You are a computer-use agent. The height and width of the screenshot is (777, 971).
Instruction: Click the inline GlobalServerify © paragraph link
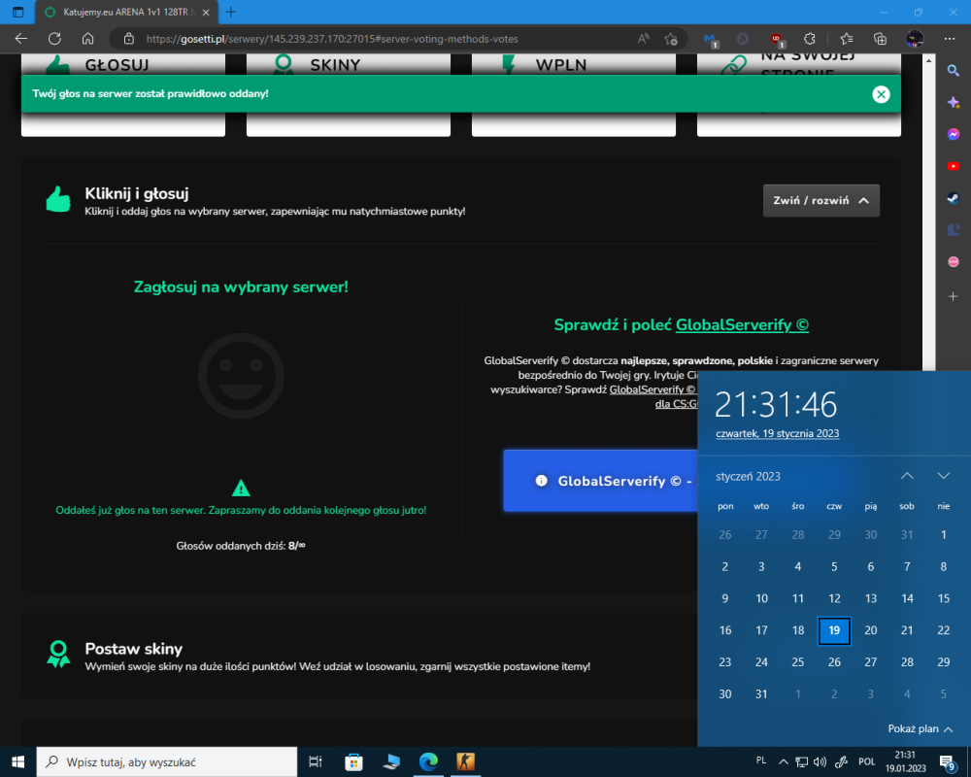[x=653, y=389]
